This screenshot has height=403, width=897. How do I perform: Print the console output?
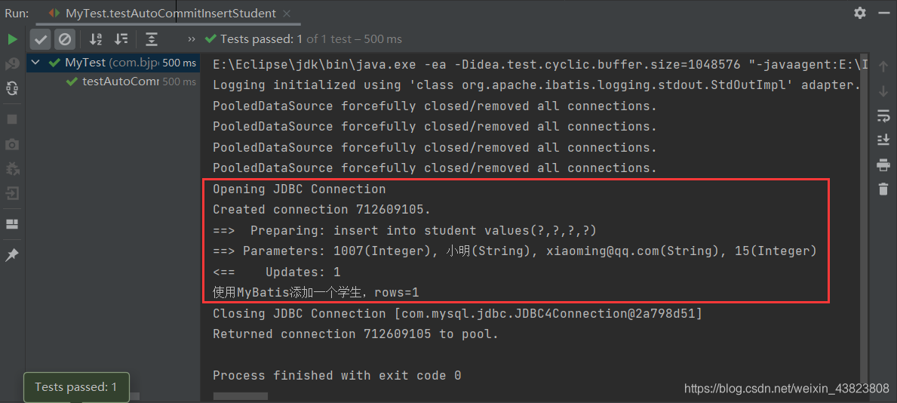point(883,165)
